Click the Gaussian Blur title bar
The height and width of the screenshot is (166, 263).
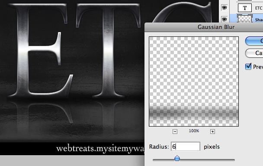tap(204, 27)
